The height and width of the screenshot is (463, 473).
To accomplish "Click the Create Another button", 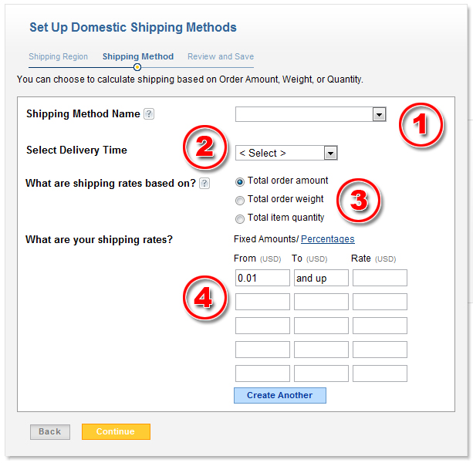I will pos(280,395).
